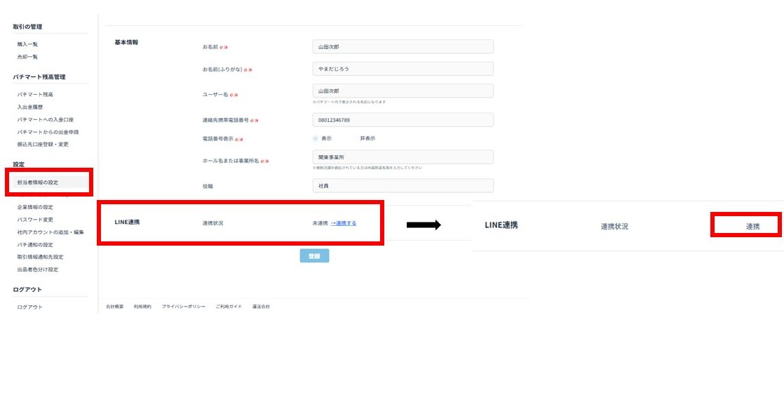This screenshot has height=393, width=784.
Task: Open ご利用ガイド in the footer
Action: click(x=229, y=307)
